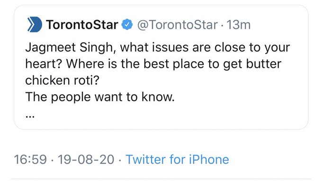Click the dot separator before 13m
The height and width of the screenshot is (181, 322).
(222, 25)
